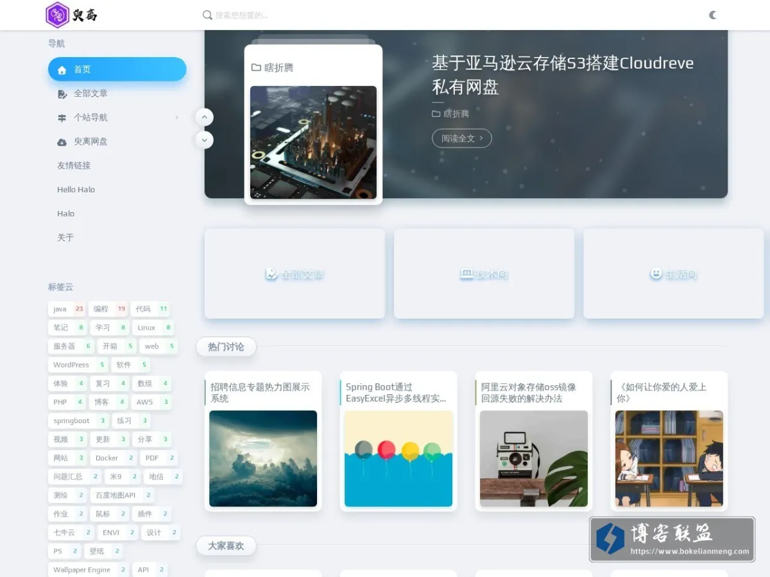Click the document icon next to sidebar 全部文章

(62, 94)
